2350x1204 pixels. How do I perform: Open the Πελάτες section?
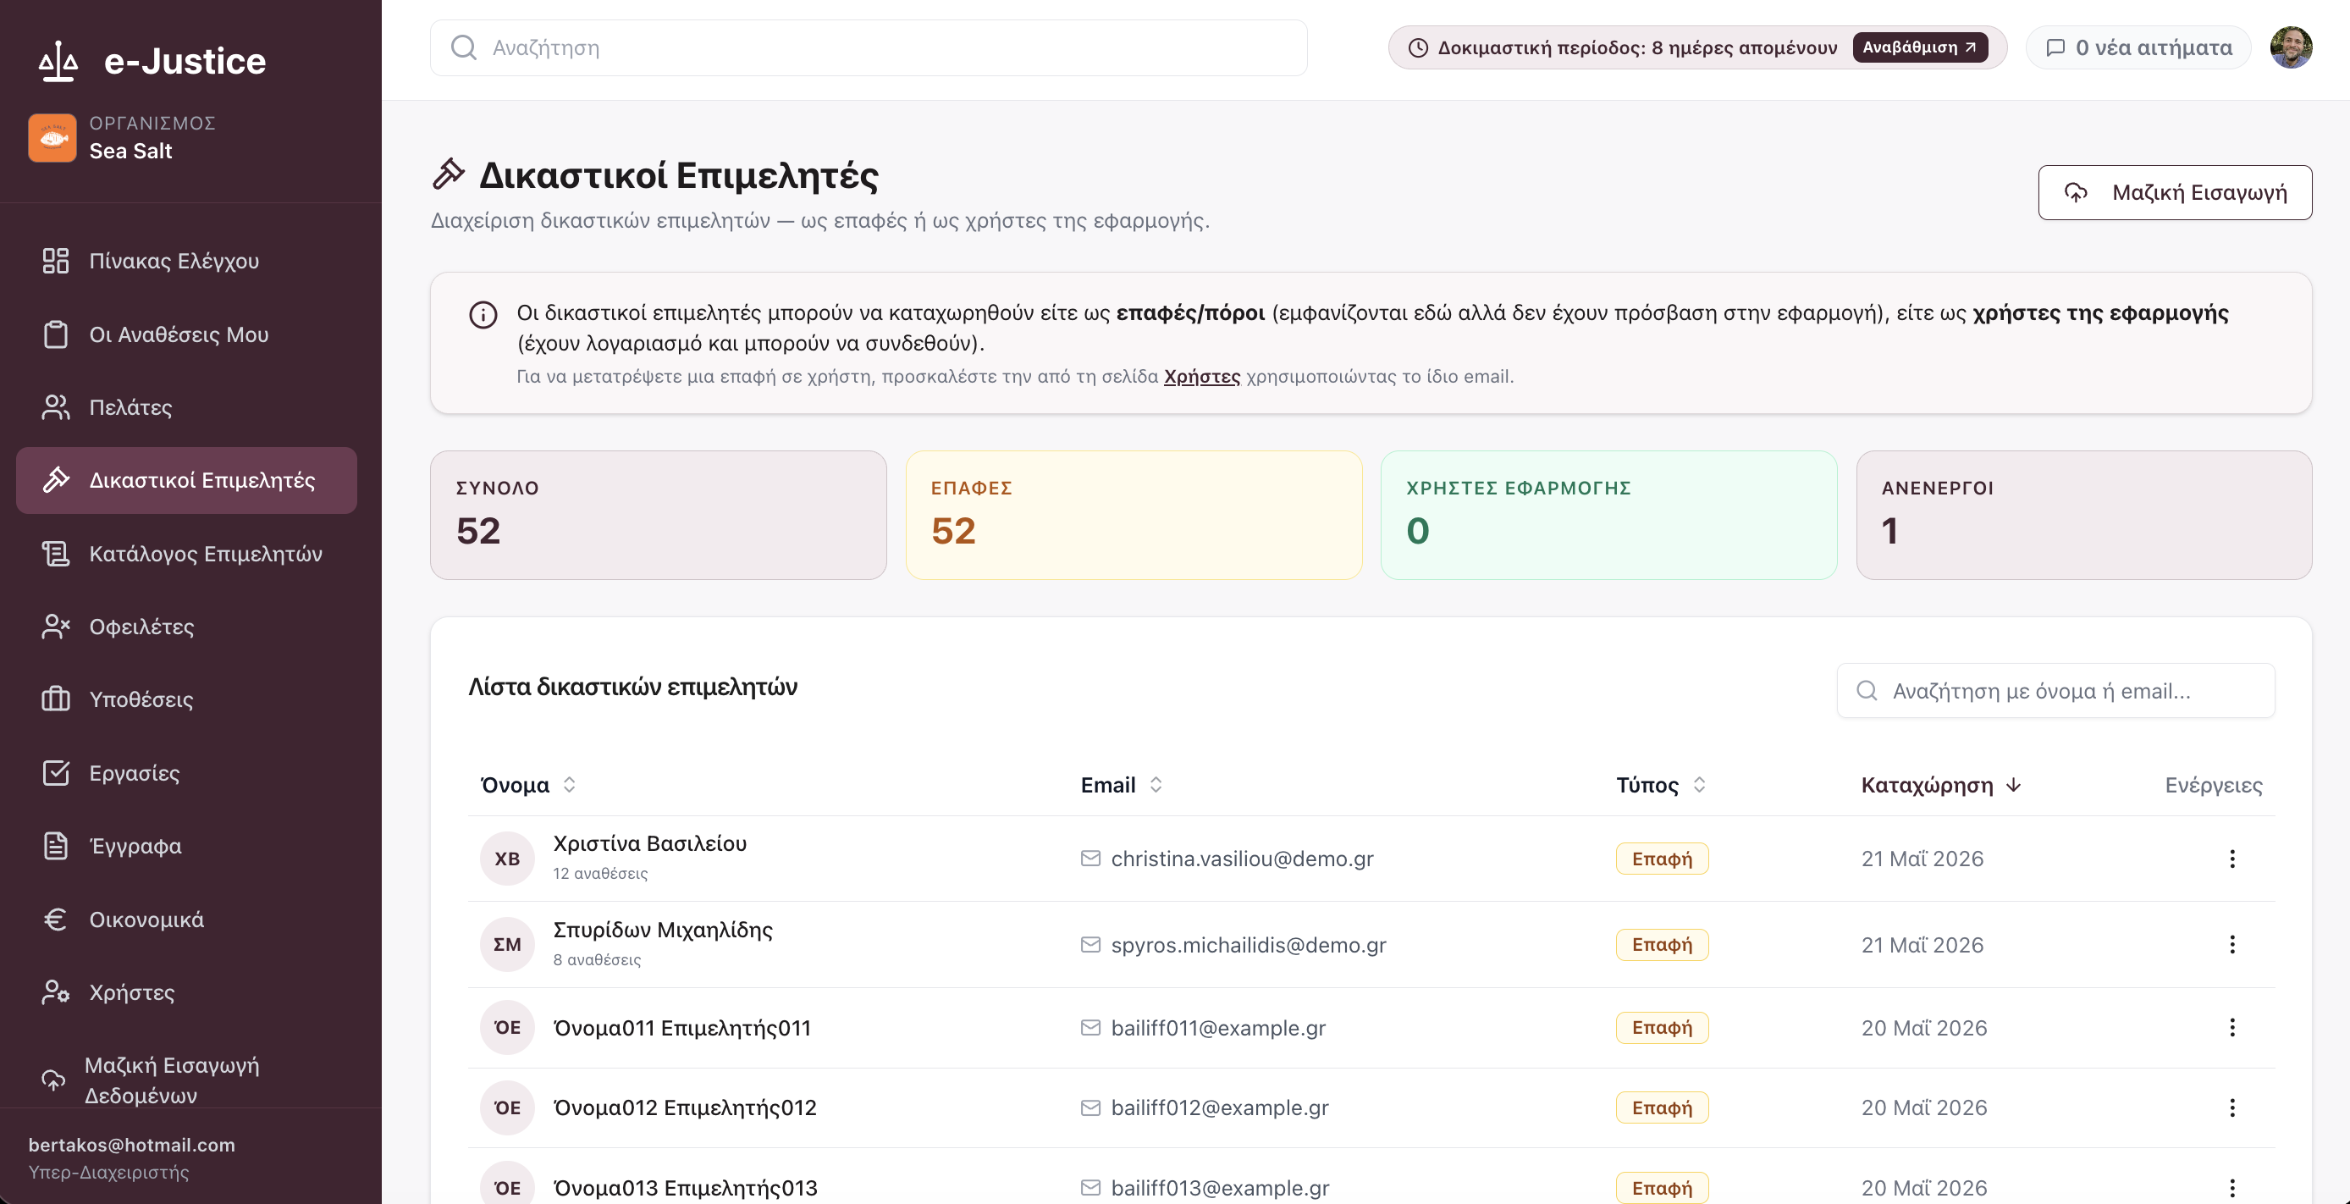(186, 406)
